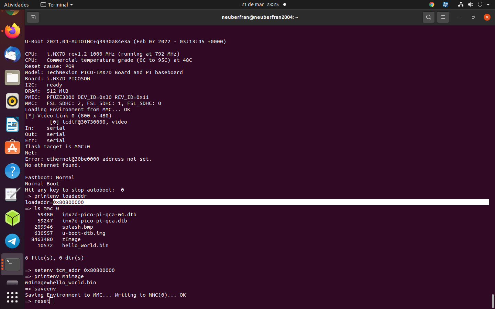Click the 'PMIC: PFUZE3000' line
This screenshot has height=309, width=495.
(x=87, y=97)
